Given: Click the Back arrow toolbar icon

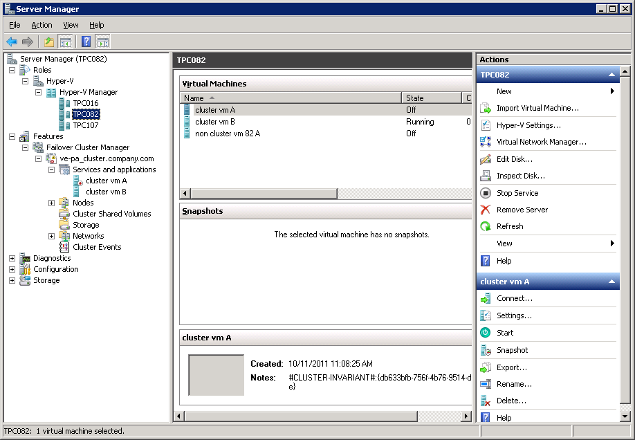Looking at the screenshot, I should tap(12, 42).
